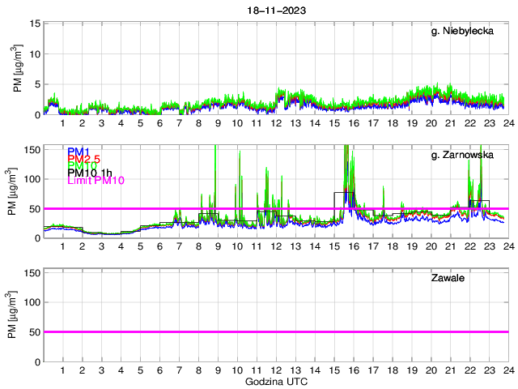Click hour 12 tick label under Zawale chart
Screen dimensions: 518x389
pos(275,371)
